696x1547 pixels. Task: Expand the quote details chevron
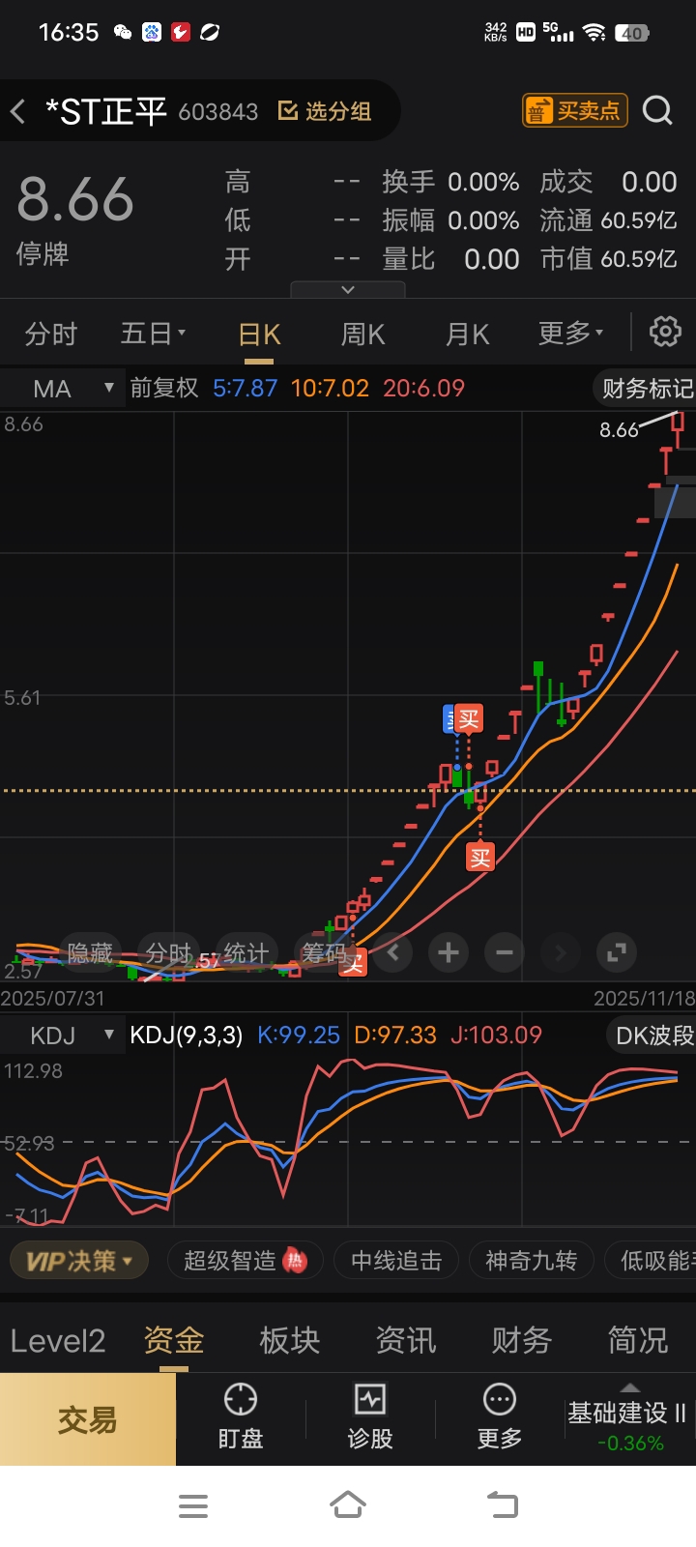[348, 290]
